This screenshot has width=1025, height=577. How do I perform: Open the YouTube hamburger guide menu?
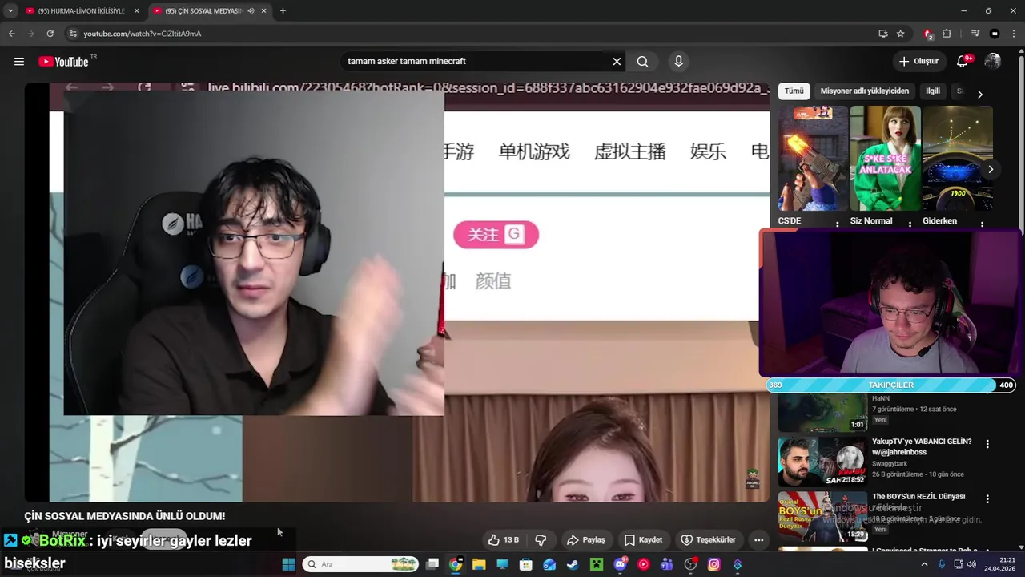point(19,62)
